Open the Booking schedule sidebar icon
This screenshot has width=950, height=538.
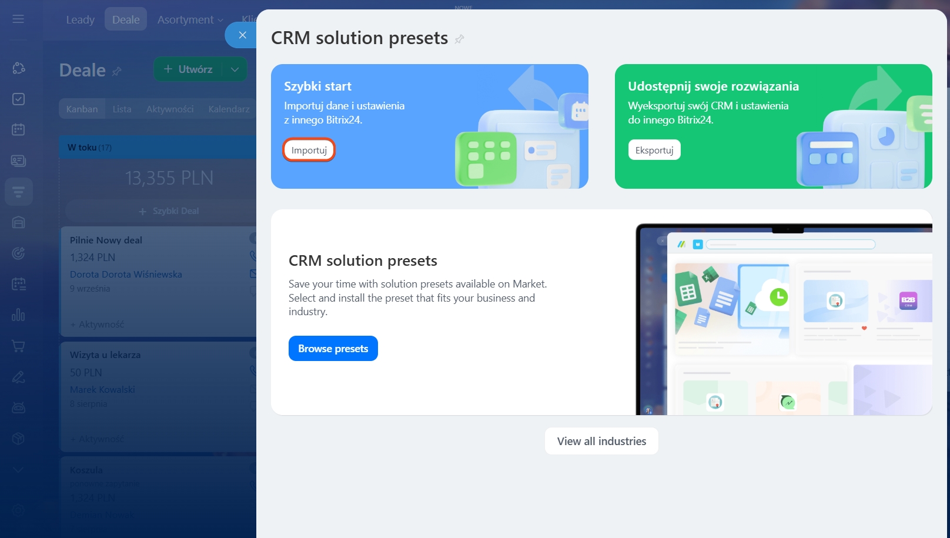coord(18,284)
